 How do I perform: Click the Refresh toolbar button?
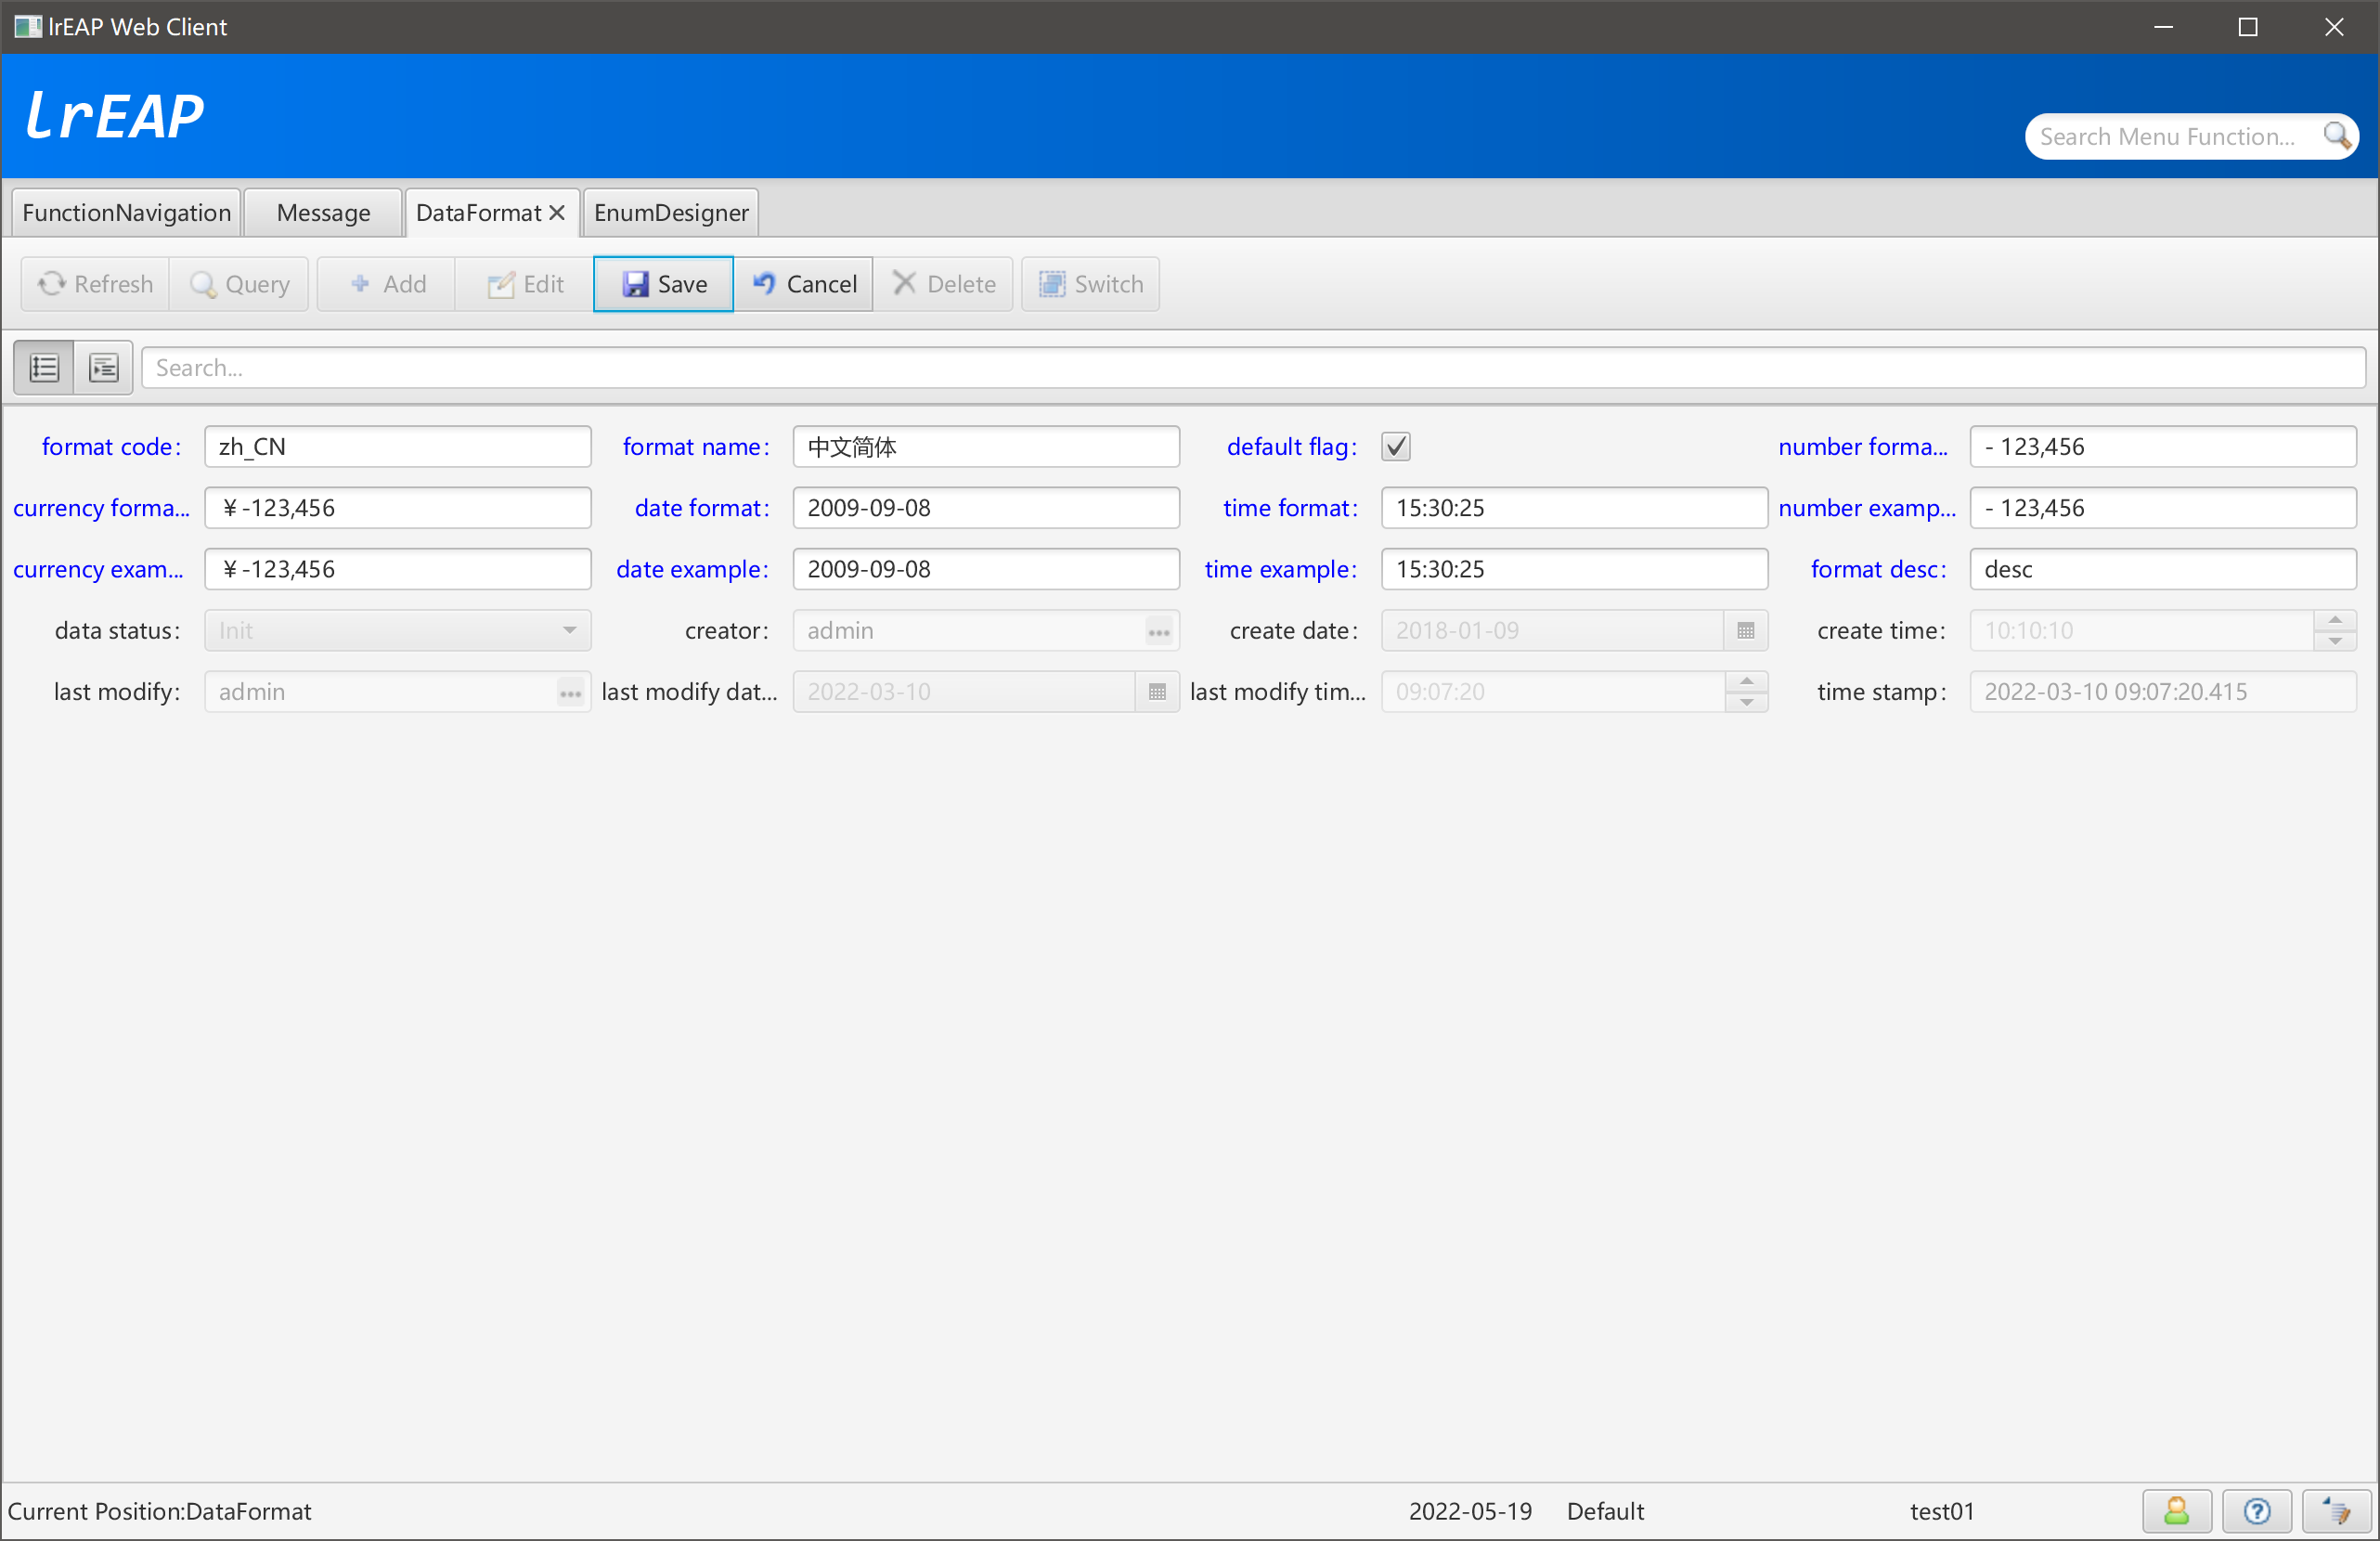click(96, 284)
